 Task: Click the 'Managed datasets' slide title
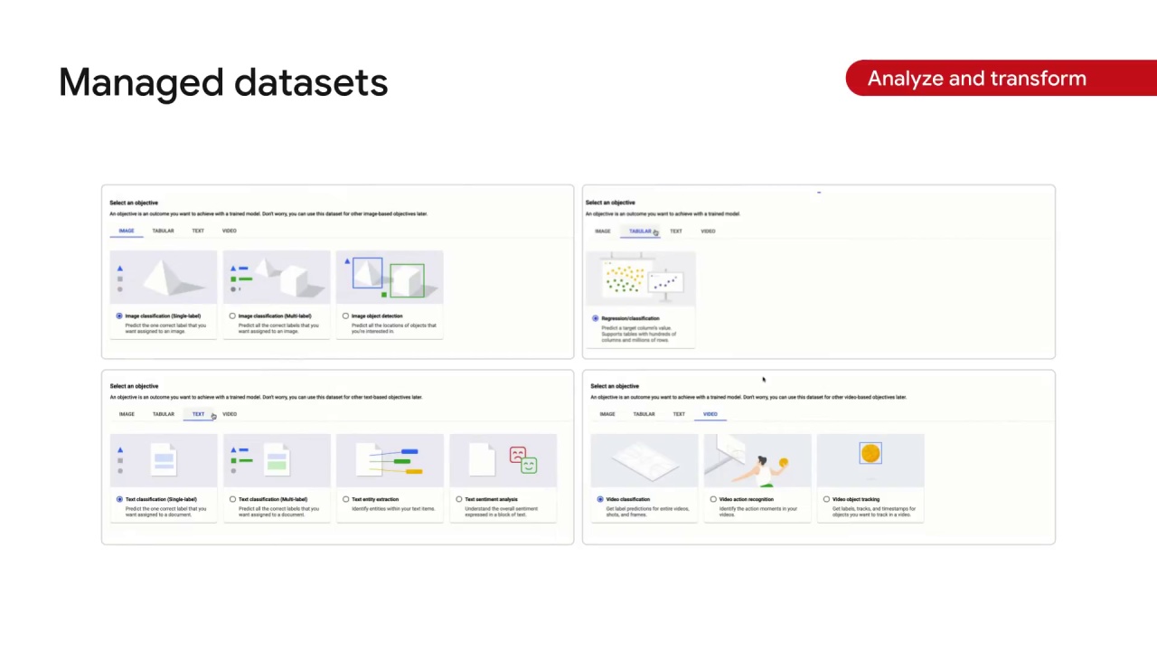tap(223, 82)
